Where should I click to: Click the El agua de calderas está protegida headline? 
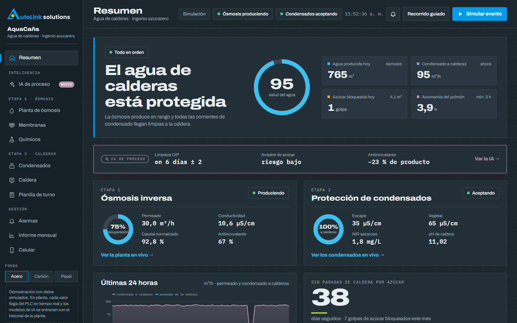coord(166,86)
